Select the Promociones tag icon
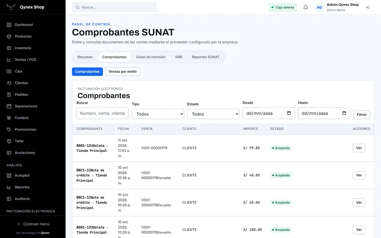This screenshot has width=381, height=238. (x=9, y=129)
